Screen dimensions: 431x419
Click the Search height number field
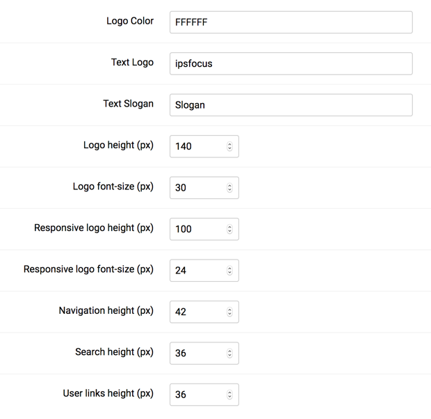[197, 353]
